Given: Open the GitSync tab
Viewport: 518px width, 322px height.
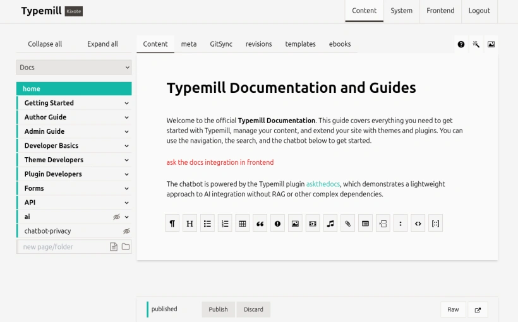Looking at the screenshot, I should pyautogui.click(x=221, y=44).
